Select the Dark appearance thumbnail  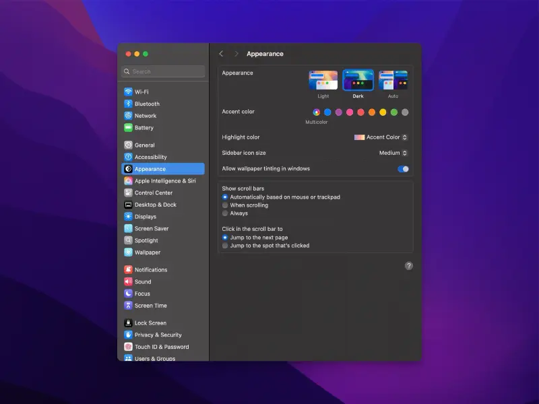[358, 81]
